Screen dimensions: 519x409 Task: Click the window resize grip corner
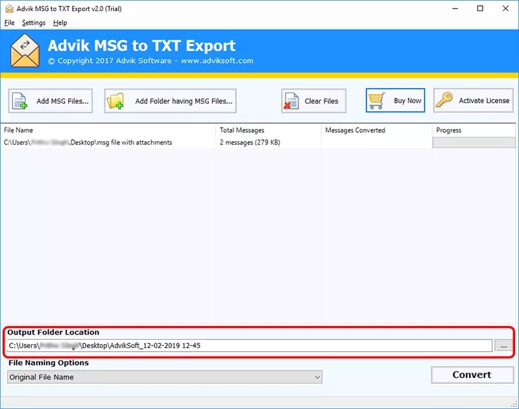514,404
